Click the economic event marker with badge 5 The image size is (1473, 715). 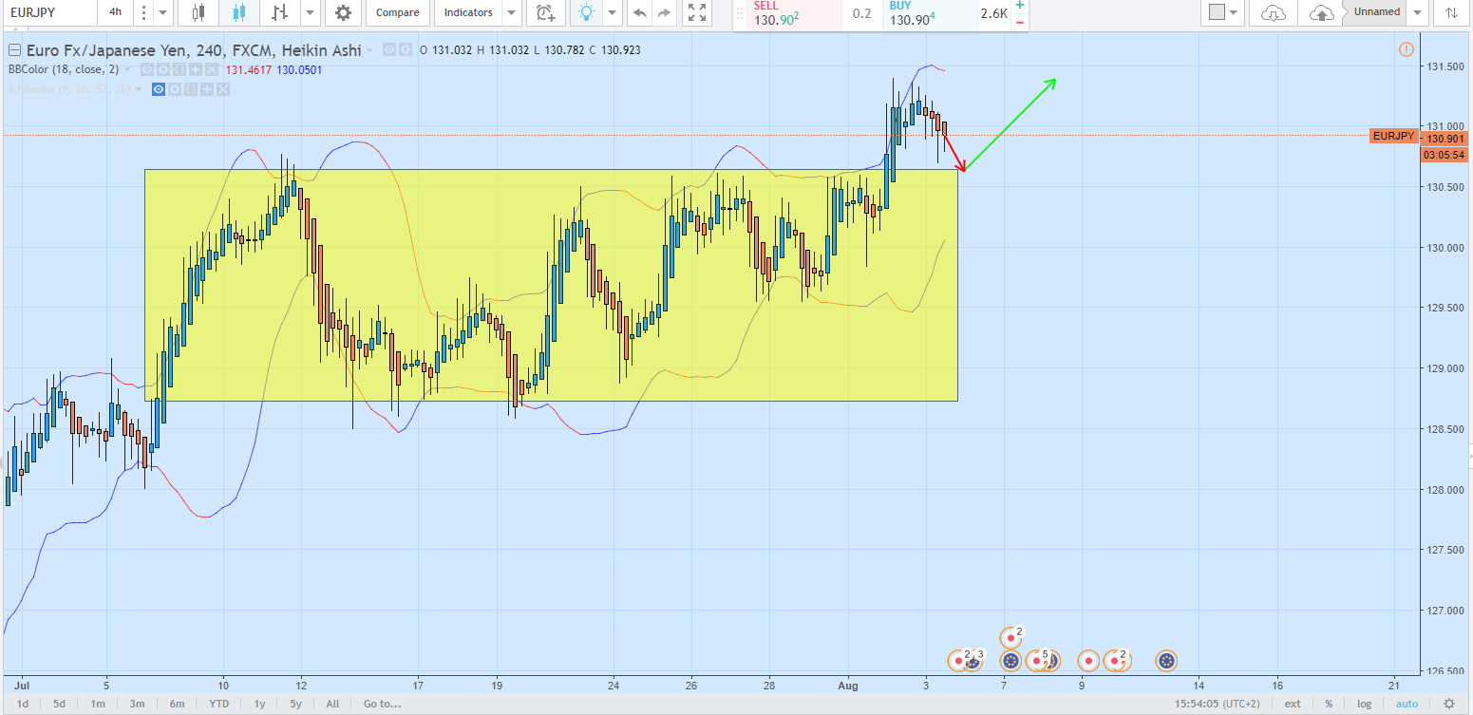pyautogui.click(x=1037, y=660)
